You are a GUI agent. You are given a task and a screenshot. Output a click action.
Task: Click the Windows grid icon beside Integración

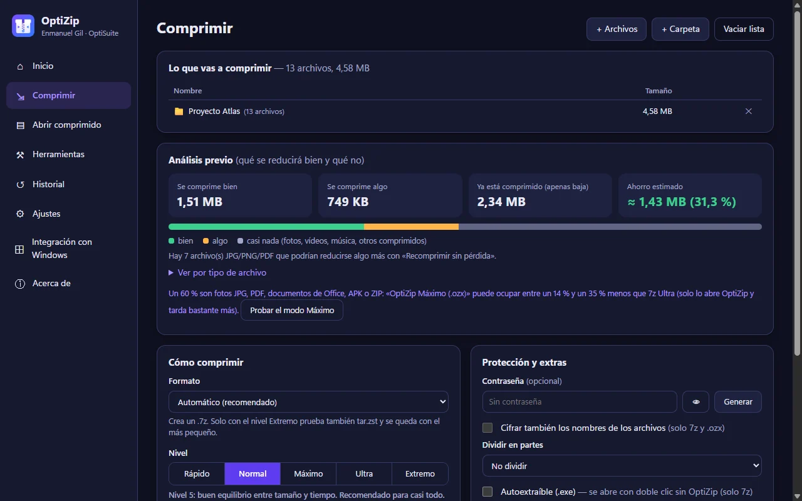[x=19, y=249]
